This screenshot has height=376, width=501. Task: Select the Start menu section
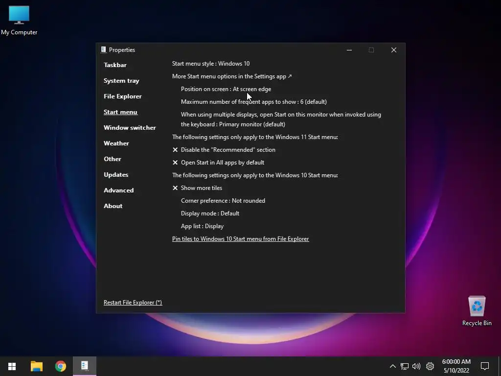pos(120,112)
